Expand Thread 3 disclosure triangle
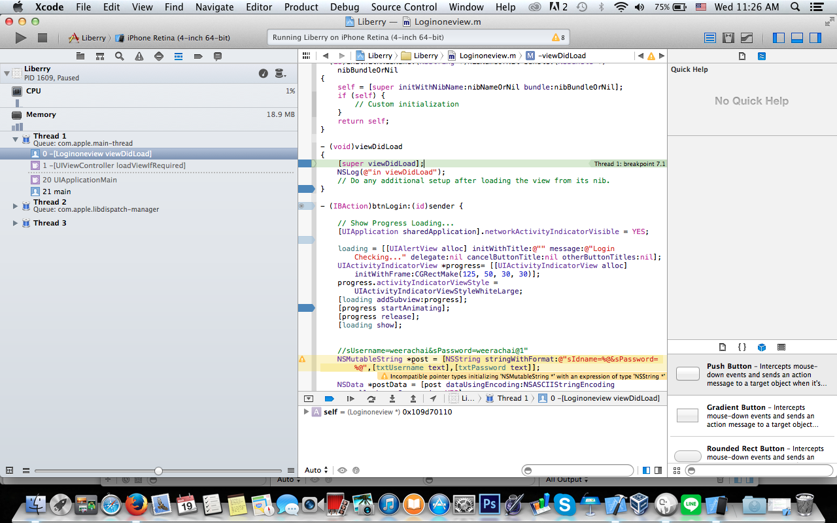Image resolution: width=837 pixels, height=523 pixels. pyautogui.click(x=16, y=223)
